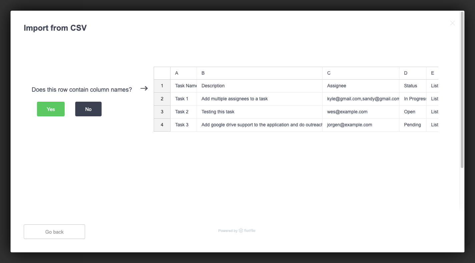Click the Task 3 cell
Screen dimensions: 475x263
point(184,125)
